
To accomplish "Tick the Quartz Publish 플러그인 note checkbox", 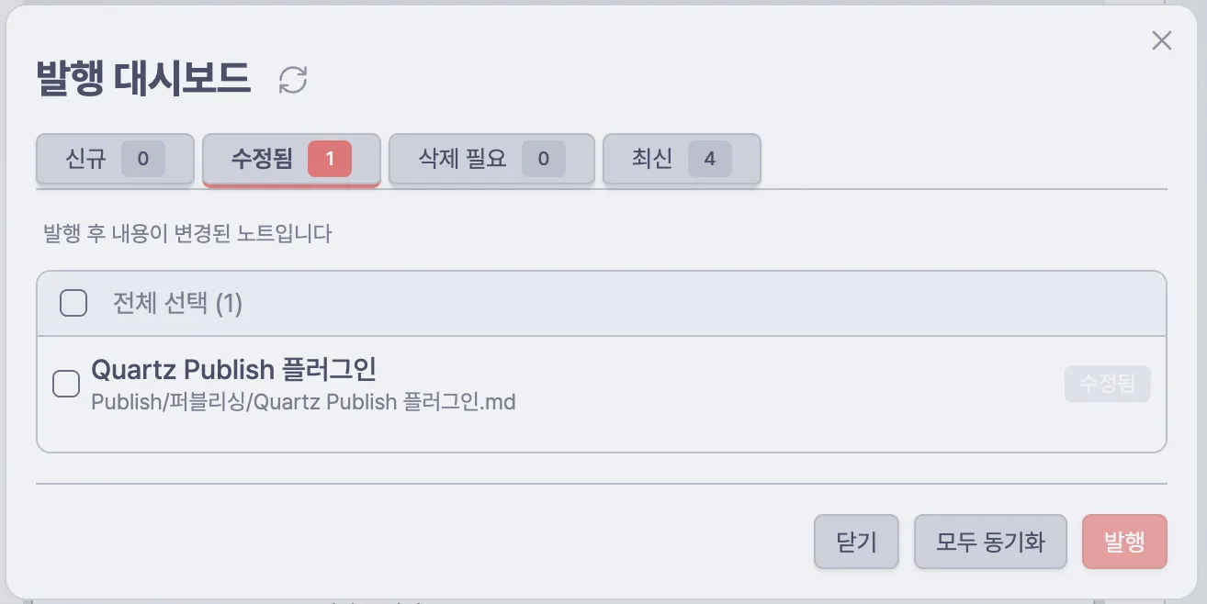I will coord(66,384).
